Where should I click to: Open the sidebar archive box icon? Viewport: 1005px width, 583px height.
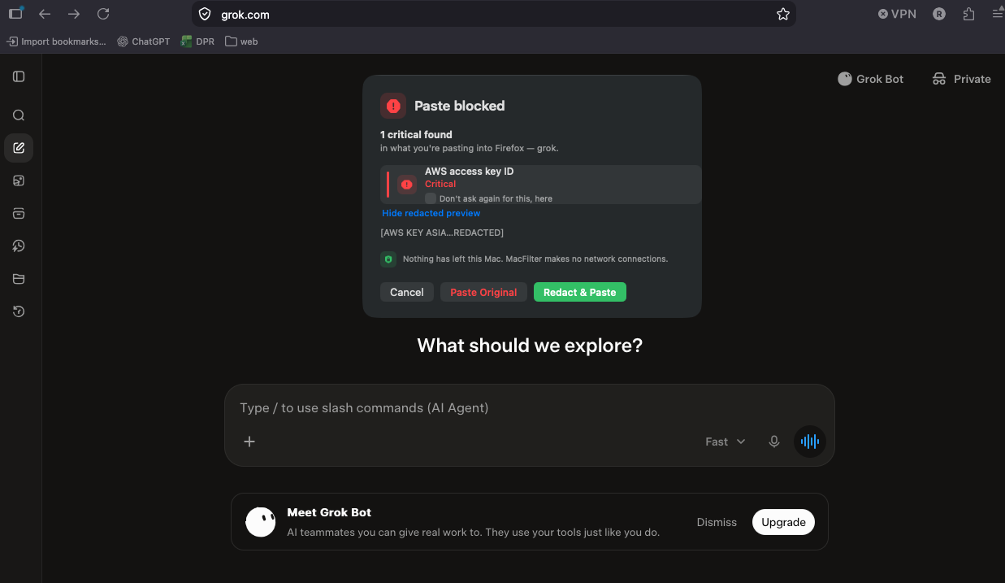click(19, 213)
